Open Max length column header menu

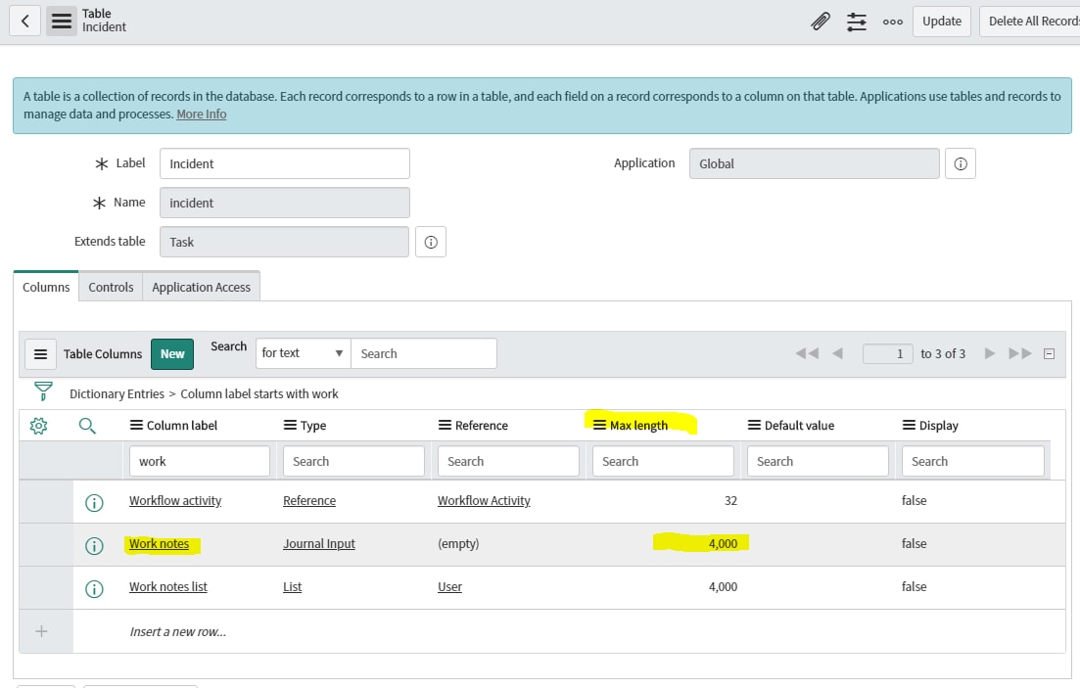599,426
